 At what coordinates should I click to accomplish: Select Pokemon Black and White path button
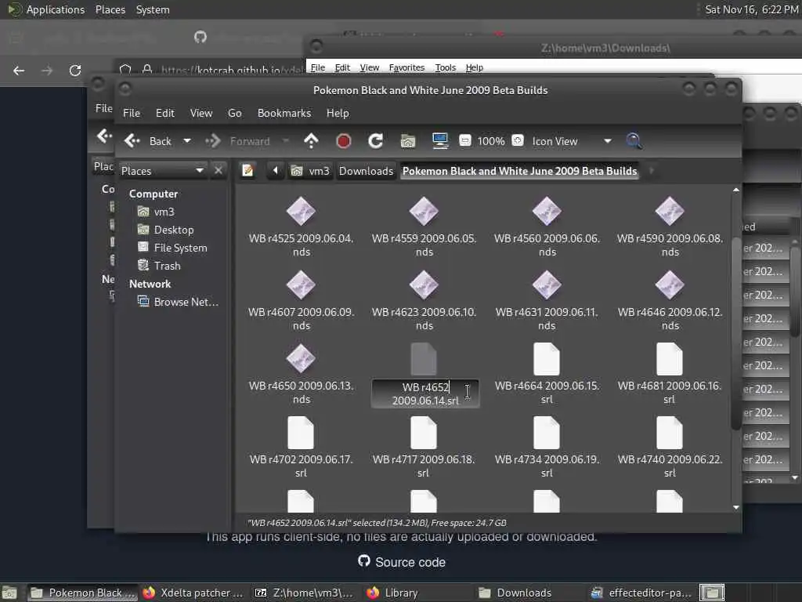coord(519,170)
